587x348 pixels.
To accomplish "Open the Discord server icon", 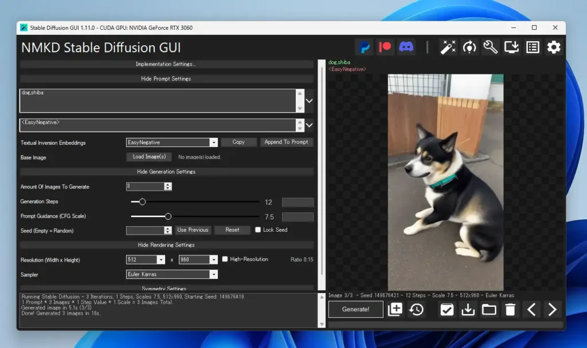I will pyautogui.click(x=406, y=47).
